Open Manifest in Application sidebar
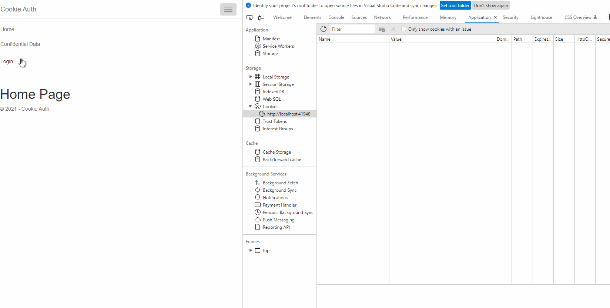 271,38
